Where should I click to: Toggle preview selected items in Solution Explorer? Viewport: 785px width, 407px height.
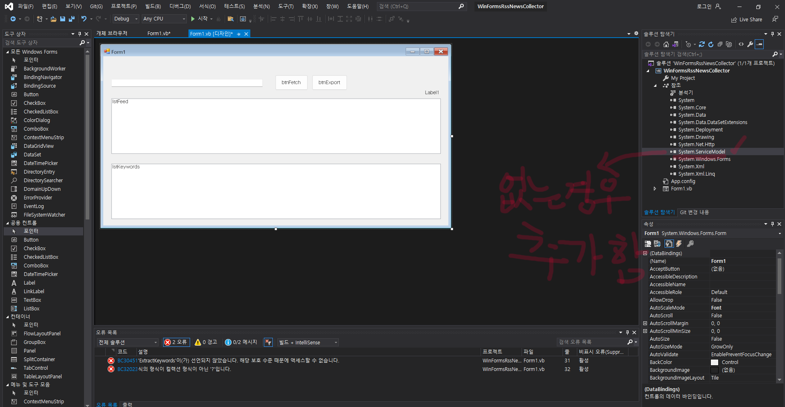(759, 44)
